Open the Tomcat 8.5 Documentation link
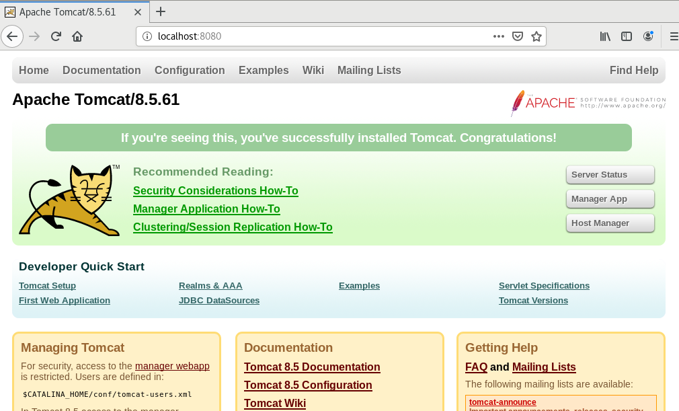Image resolution: width=679 pixels, height=411 pixels. (312, 367)
